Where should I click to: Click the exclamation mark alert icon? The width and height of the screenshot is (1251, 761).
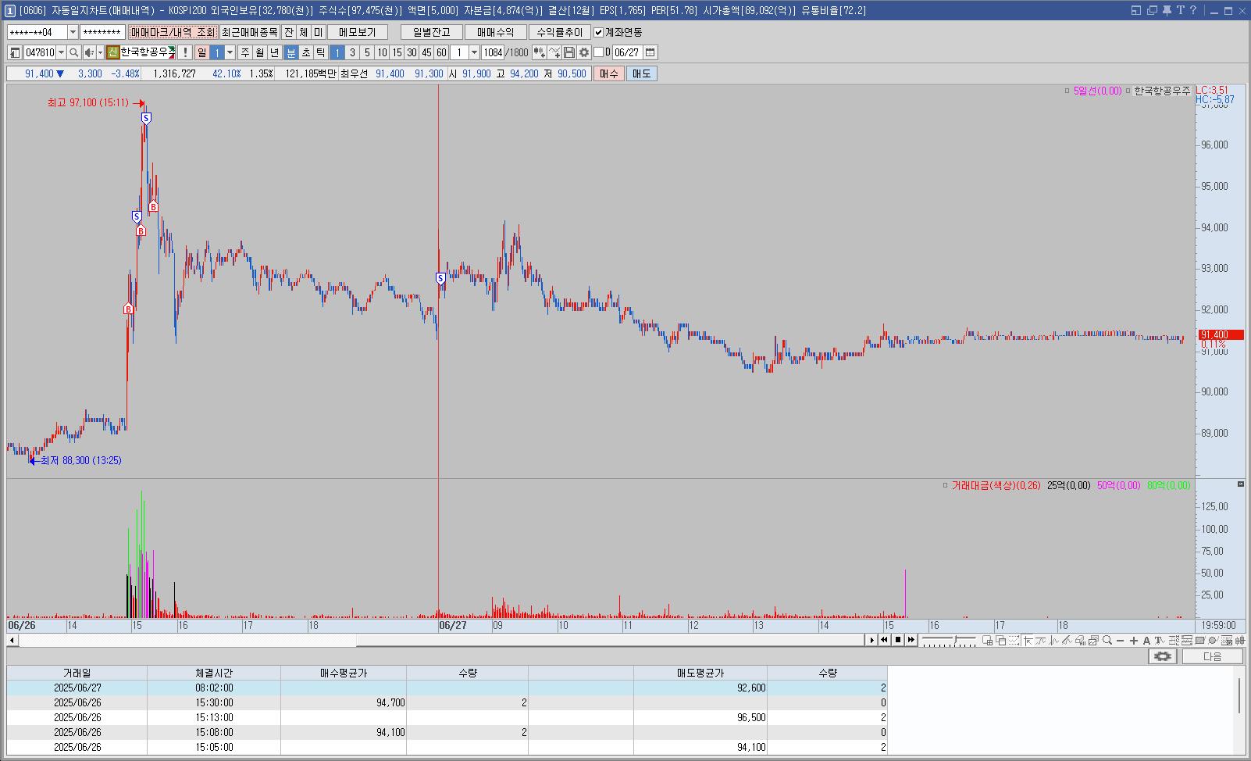pyautogui.click(x=185, y=52)
